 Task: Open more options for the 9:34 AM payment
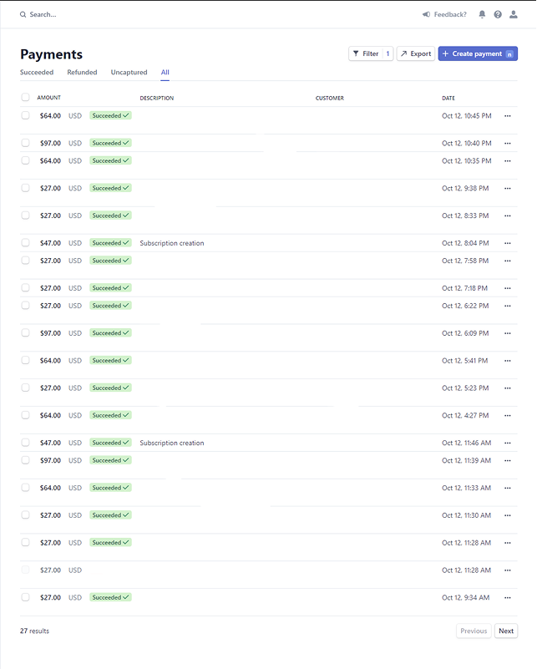point(508,598)
